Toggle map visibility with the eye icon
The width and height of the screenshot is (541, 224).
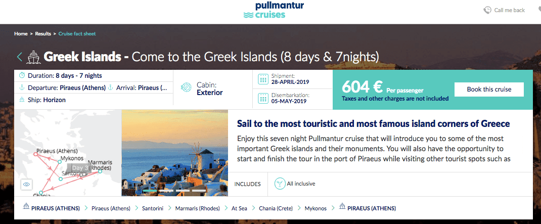pyautogui.click(x=27, y=185)
